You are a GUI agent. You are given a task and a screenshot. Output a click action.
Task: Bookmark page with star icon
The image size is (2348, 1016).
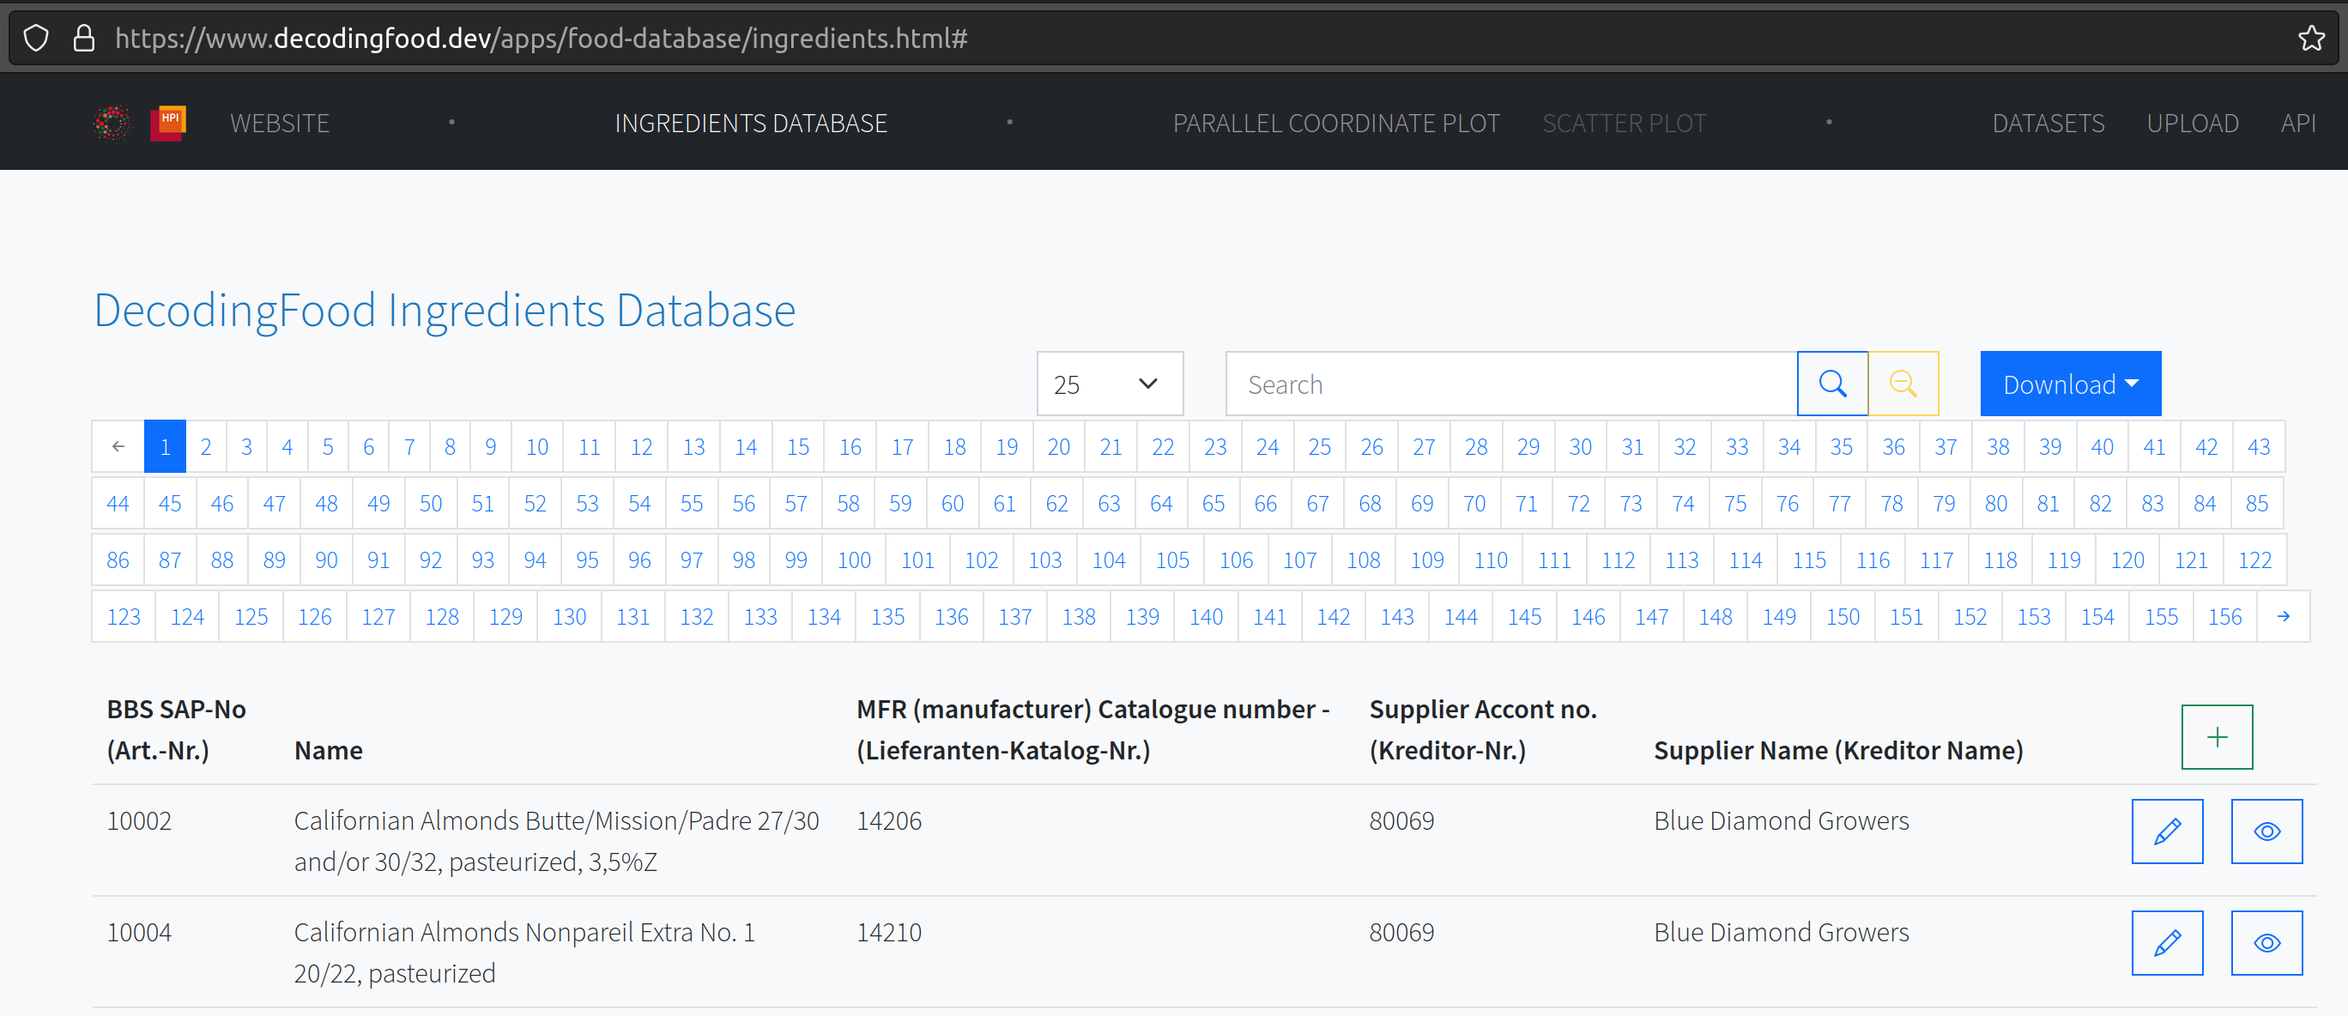[x=2310, y=39]
